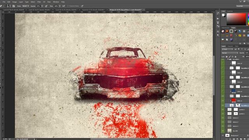The height and width of the screenshot is (140, 249).
Task: Switch to the Channels tab
Action: coord(230,46)
